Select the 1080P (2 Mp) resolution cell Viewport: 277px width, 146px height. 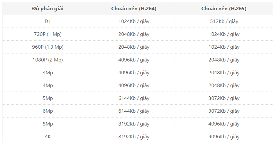pyautogui.click(x=48, y=60)
